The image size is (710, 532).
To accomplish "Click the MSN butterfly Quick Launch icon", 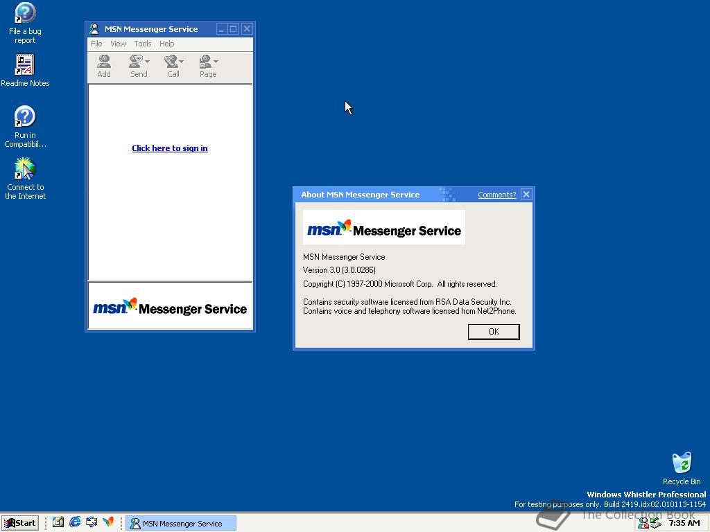I will click(x=108, y=522).
